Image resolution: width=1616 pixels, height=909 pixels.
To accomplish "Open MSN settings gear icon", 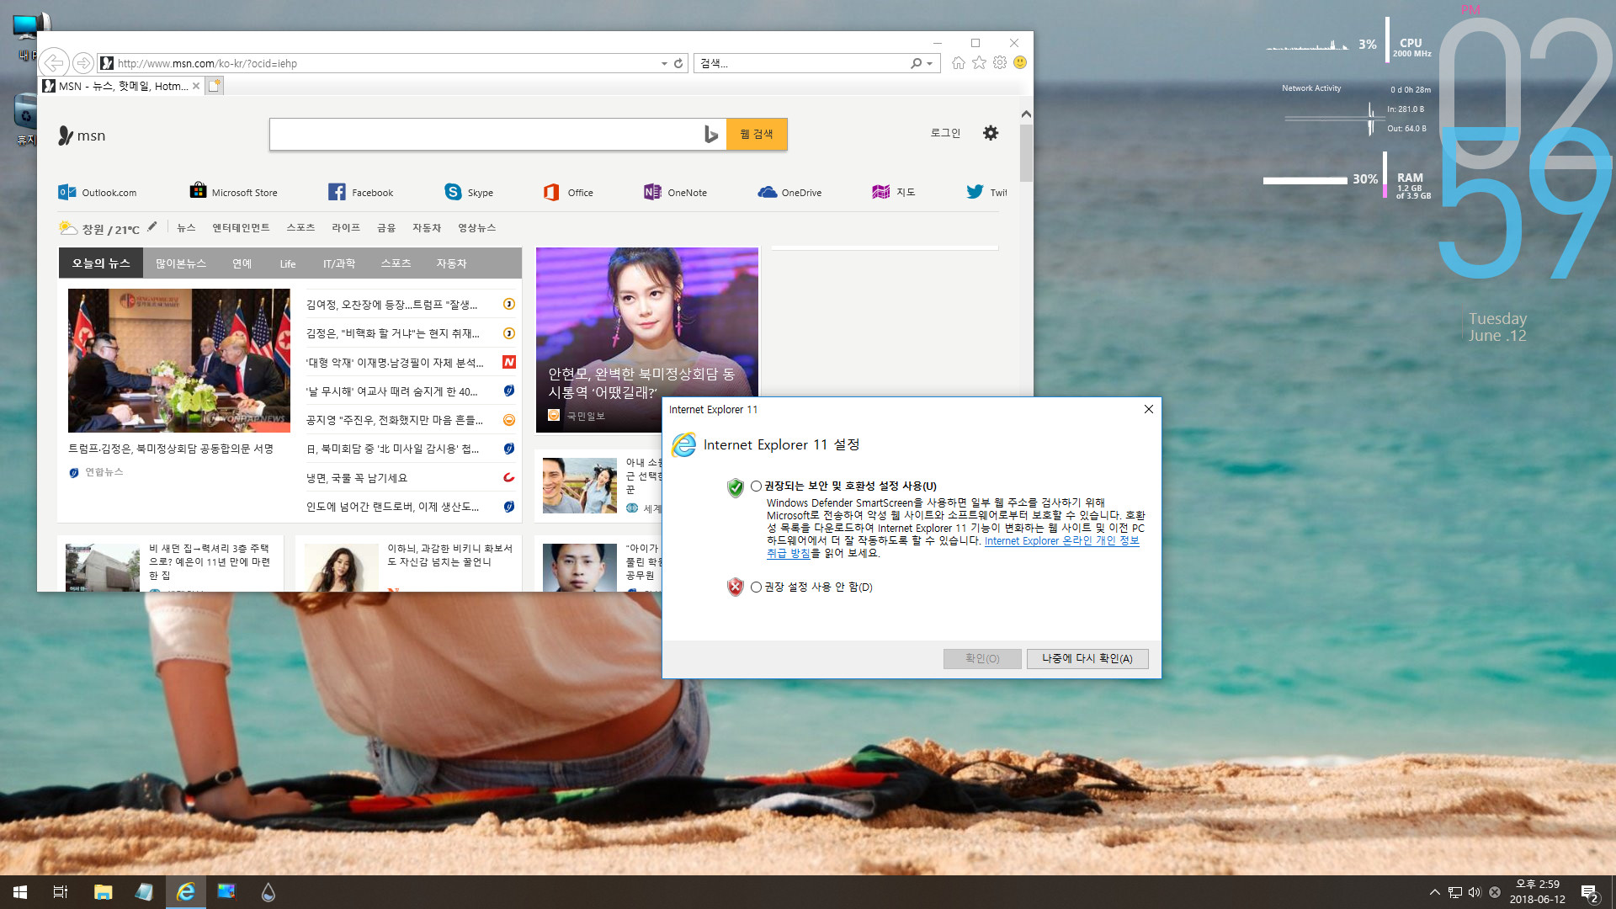I will (991, 133).
